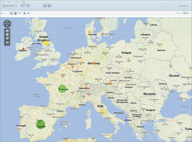Viewport: 192px width, 142px height.
Task: Click the save-as pencil icon
Action: point(49,5)
